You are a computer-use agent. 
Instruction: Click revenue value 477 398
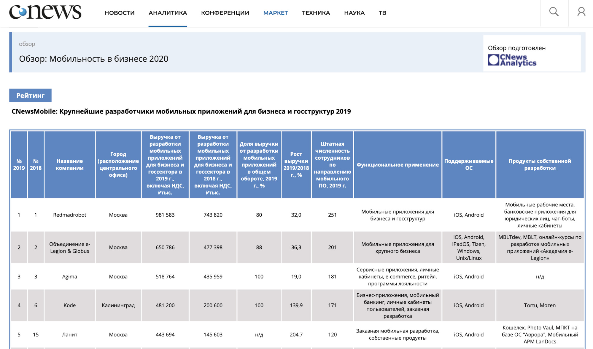(213, 247)
